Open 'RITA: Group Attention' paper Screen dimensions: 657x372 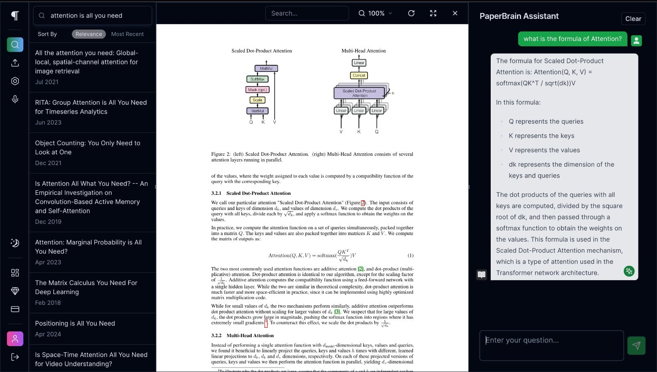tap(92, 112)
